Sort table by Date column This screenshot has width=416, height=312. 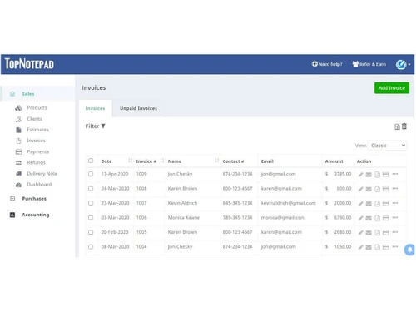click(130, 161)
